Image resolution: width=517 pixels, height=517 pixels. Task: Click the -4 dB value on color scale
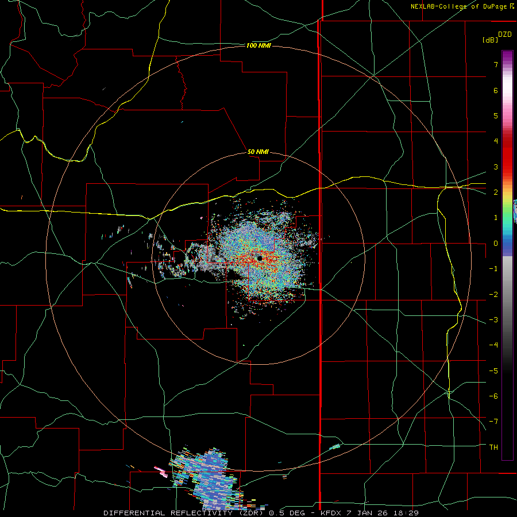pos(493,345)
